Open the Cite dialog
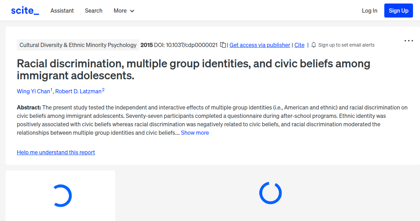This screenshot has height=221, width=420. pyautogui.click(x=299, y=45)
